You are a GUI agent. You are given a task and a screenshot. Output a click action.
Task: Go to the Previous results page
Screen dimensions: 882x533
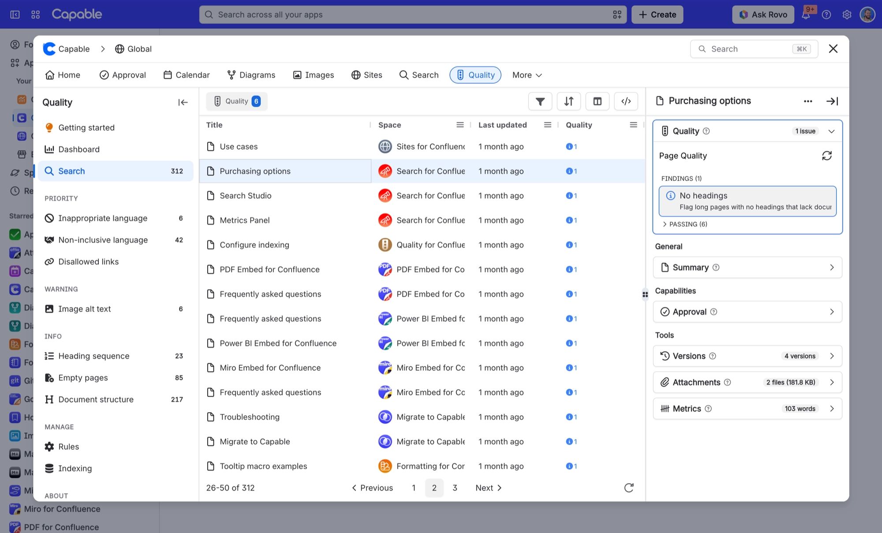[x=372, y=488]
